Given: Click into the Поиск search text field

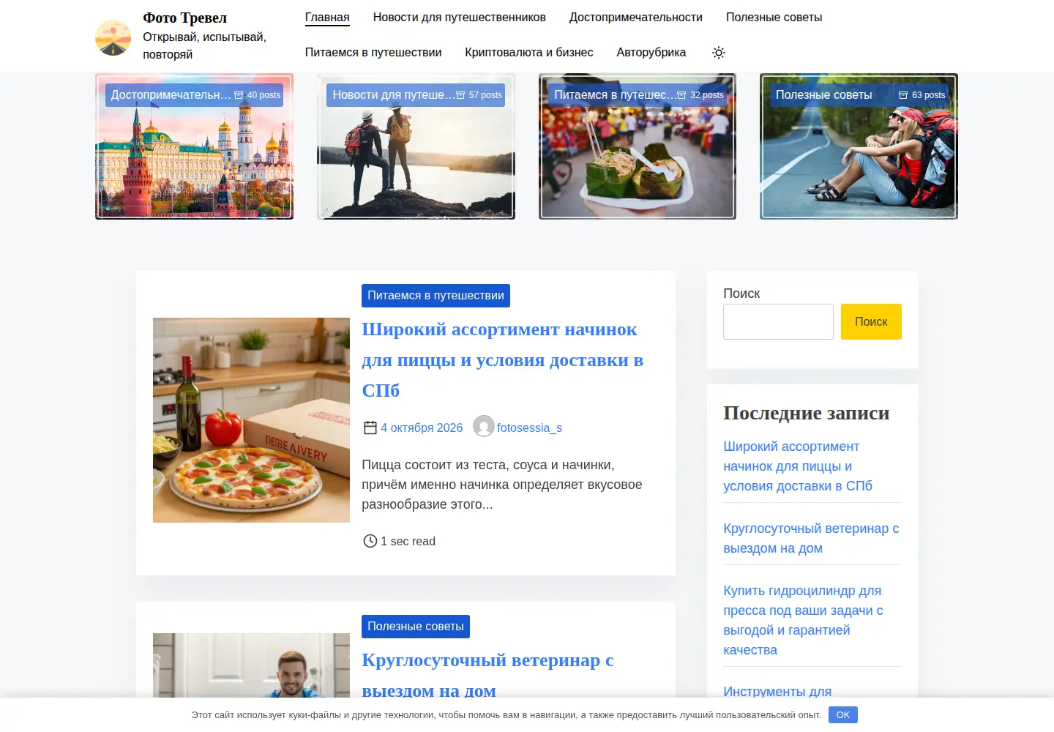Looking at the screenshot, I should 778,321.
